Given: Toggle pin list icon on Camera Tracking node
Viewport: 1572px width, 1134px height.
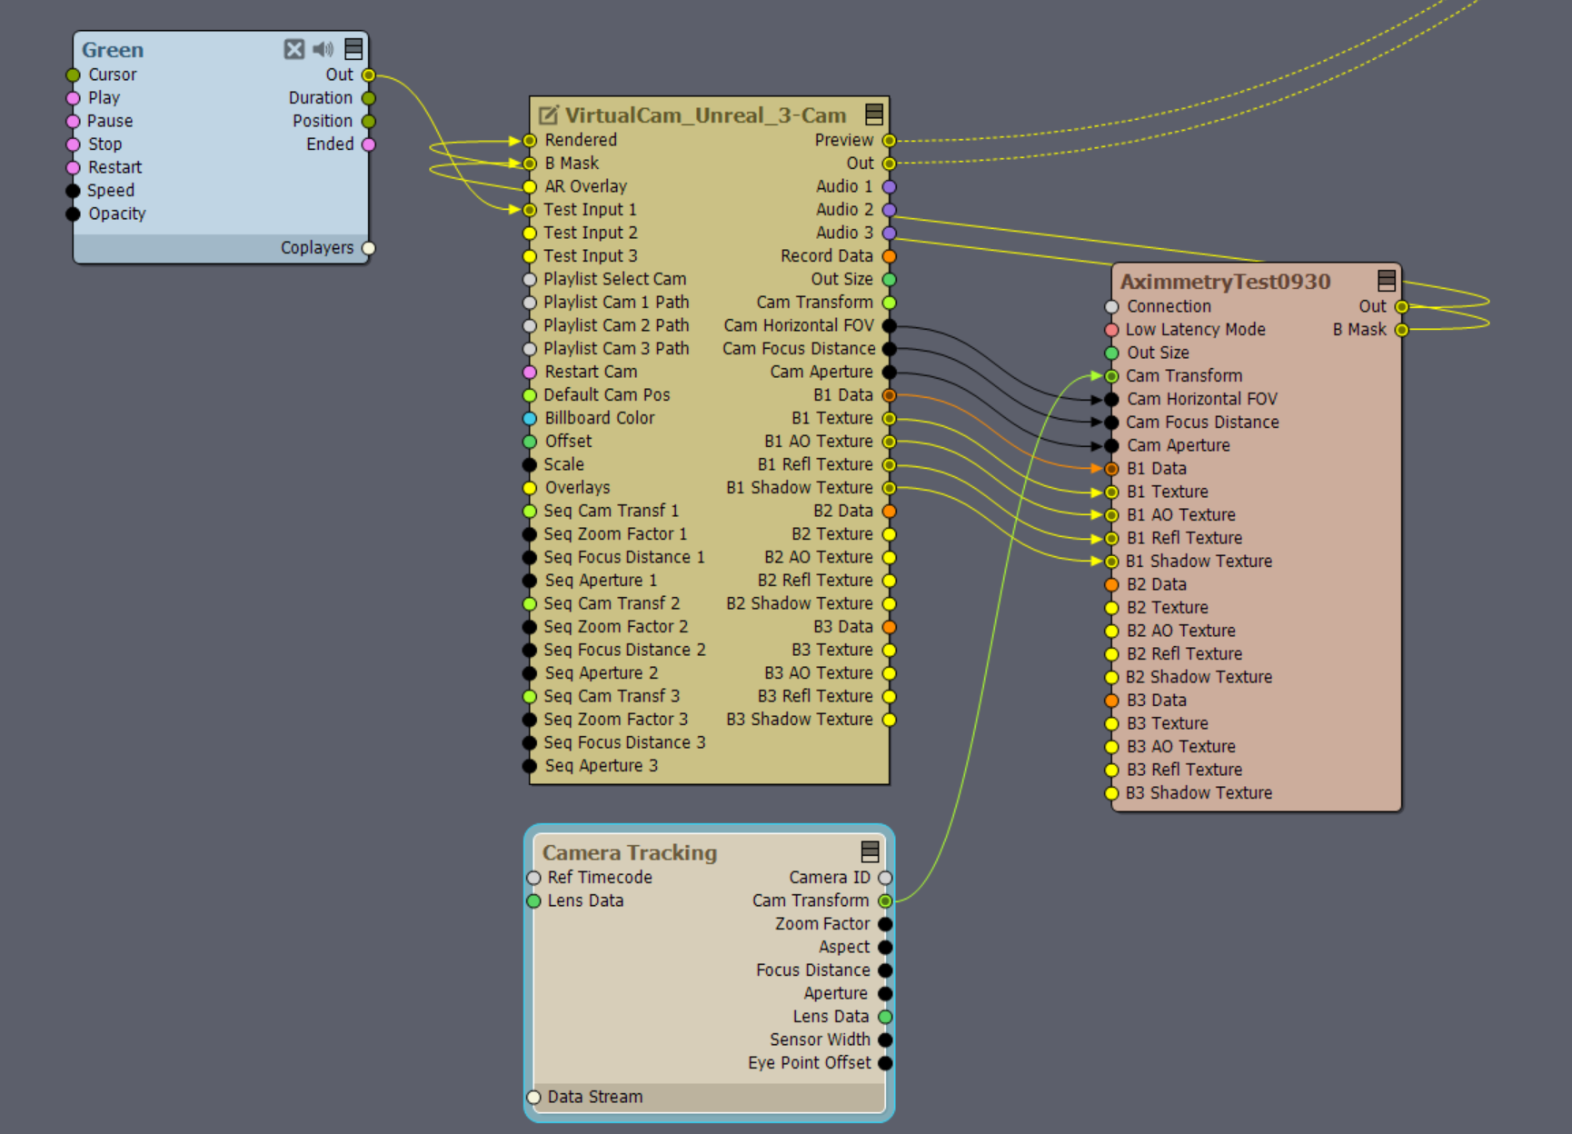Looking at the screenshot, I should click(x=870, y=851).
